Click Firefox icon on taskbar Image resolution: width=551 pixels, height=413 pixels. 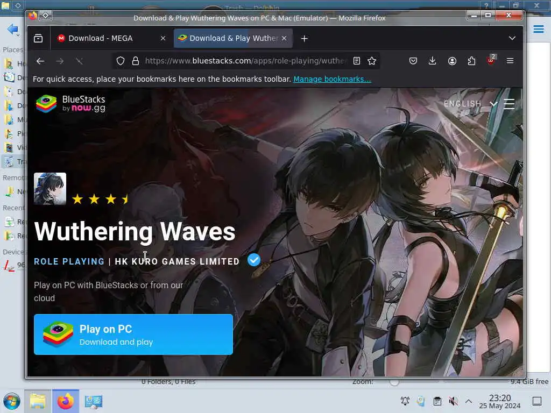coord(65,401)
